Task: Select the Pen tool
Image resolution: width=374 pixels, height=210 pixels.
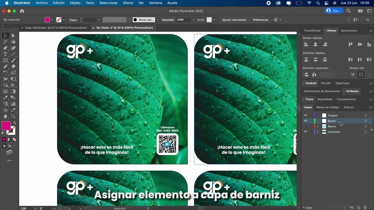Action: (x=5, y=48)
